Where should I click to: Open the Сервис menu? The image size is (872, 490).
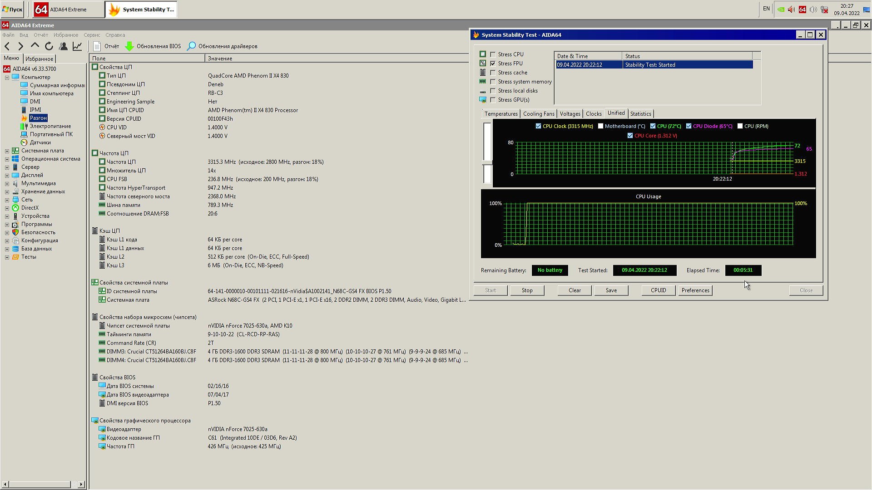tap(92, 35)
